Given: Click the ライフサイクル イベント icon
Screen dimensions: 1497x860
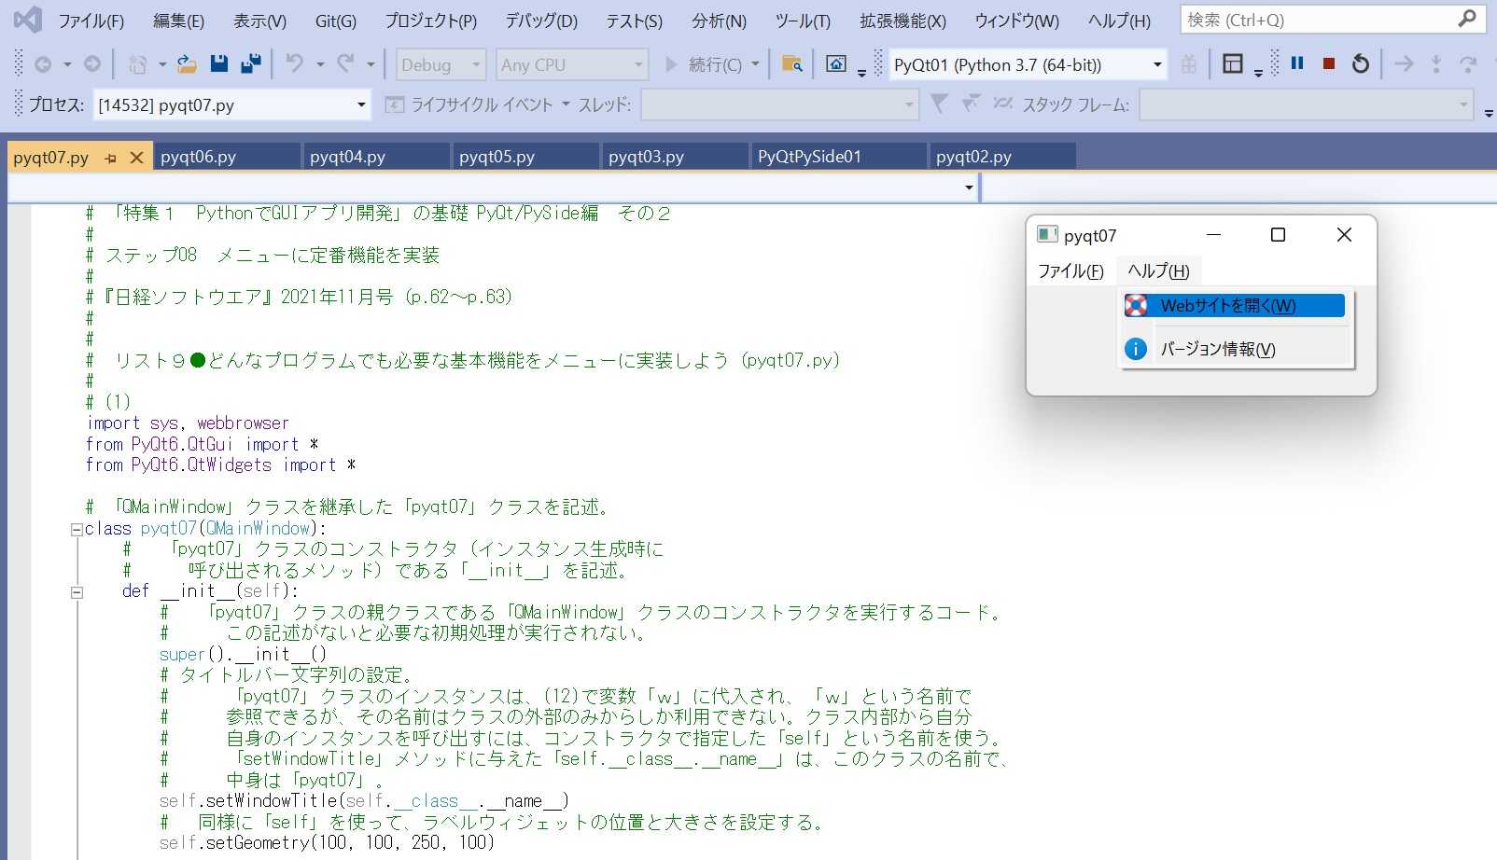Looking at the screenshot, I should 394,104.
